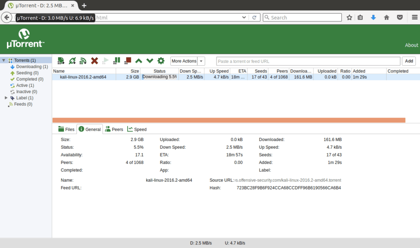420x248 pixels.
Task: Sort by Uploaded column header
Action: click(325, 71)
